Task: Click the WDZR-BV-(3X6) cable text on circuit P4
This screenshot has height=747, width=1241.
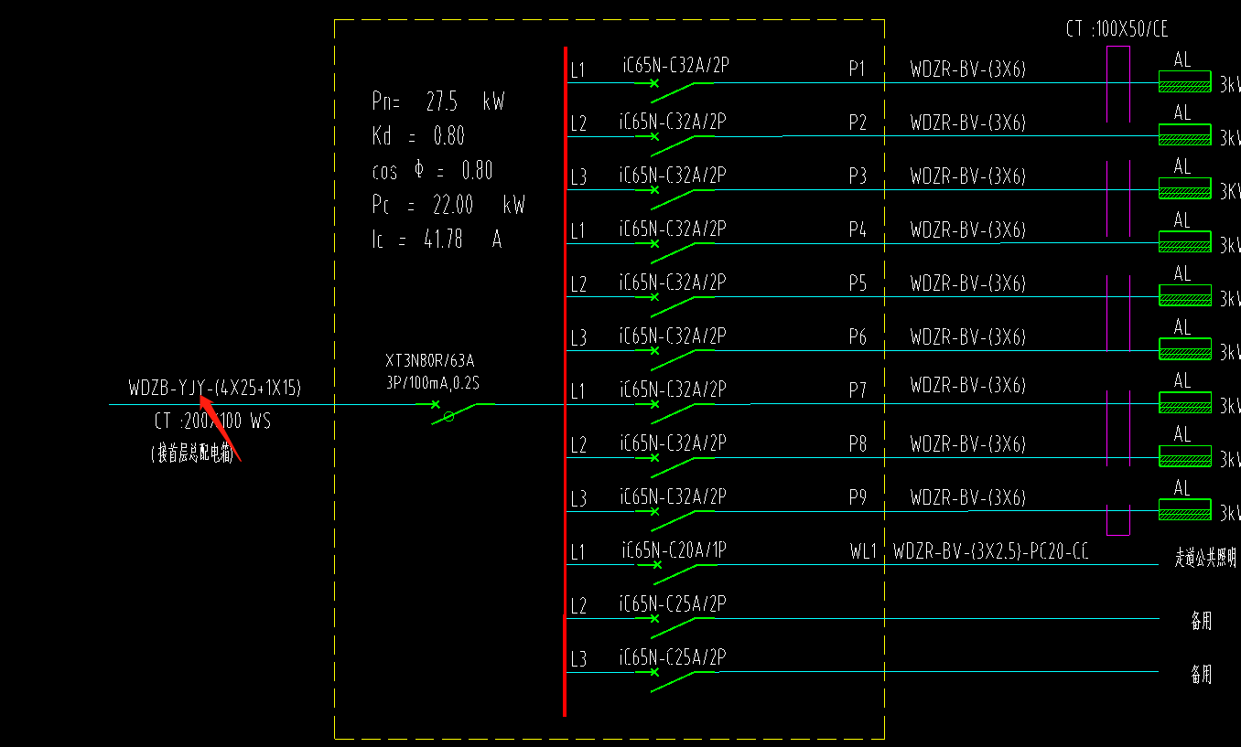Action: coord(967,229)
